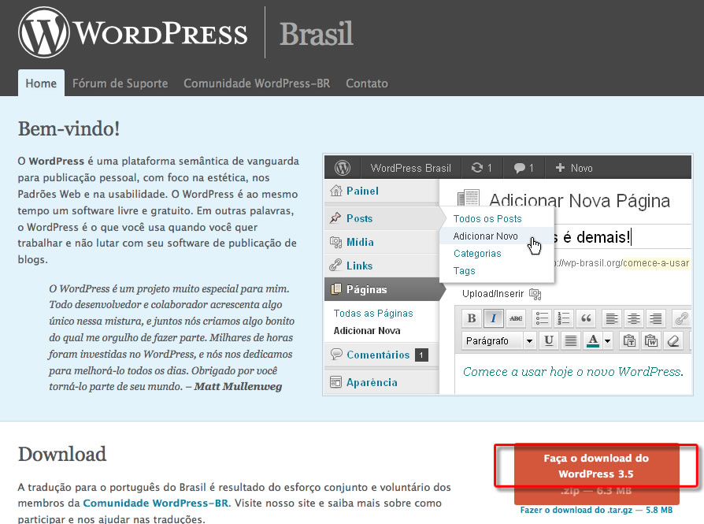Click Fazer o download do .tar.gz link

coord(596,510)
